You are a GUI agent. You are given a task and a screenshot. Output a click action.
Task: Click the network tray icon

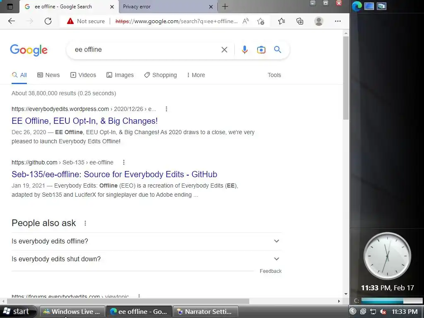point(373,311)
